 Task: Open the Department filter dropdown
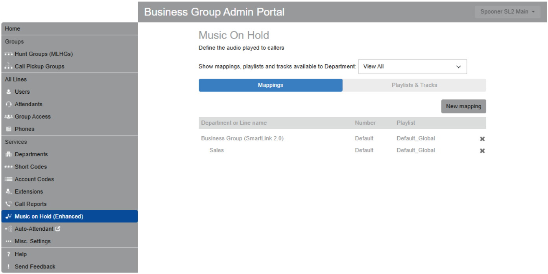[412, 67]
